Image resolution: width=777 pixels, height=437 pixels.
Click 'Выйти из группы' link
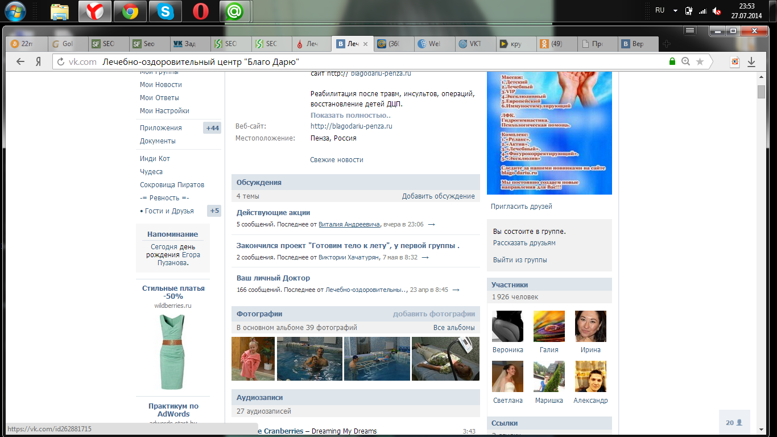pos(520,260)
